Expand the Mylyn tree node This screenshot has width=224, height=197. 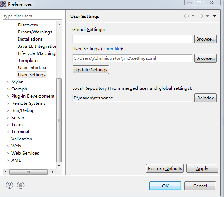coord(7,82)
